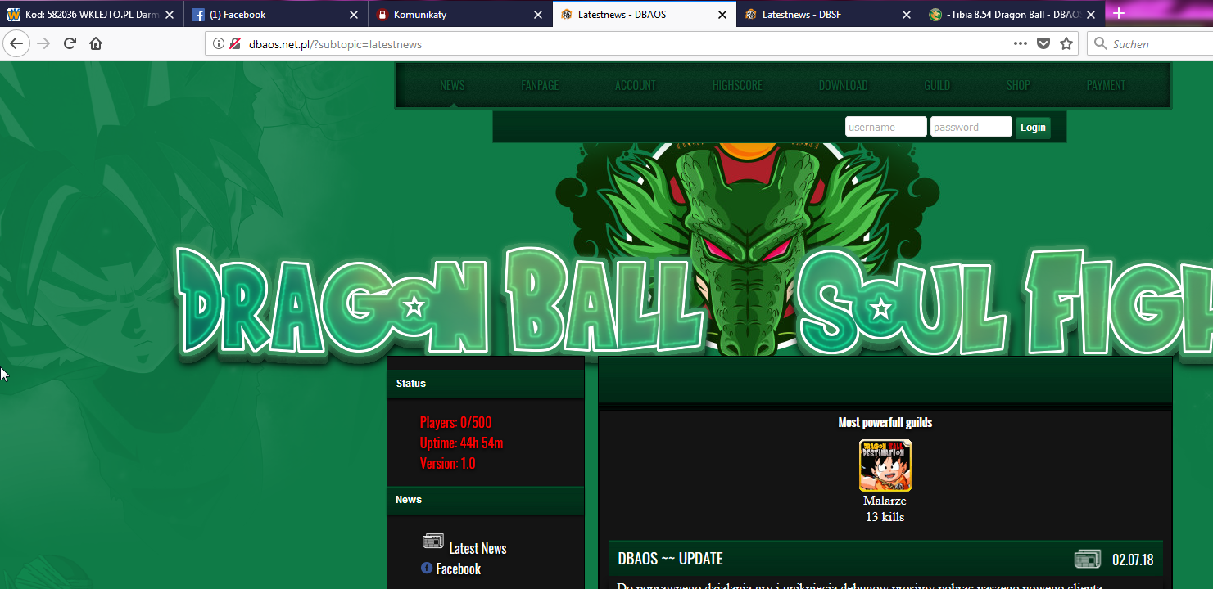The height and width of the screenshot is (589, 1213).
Task: Switch to the Latestnews - DBSF tab
Action: point(829,15)
